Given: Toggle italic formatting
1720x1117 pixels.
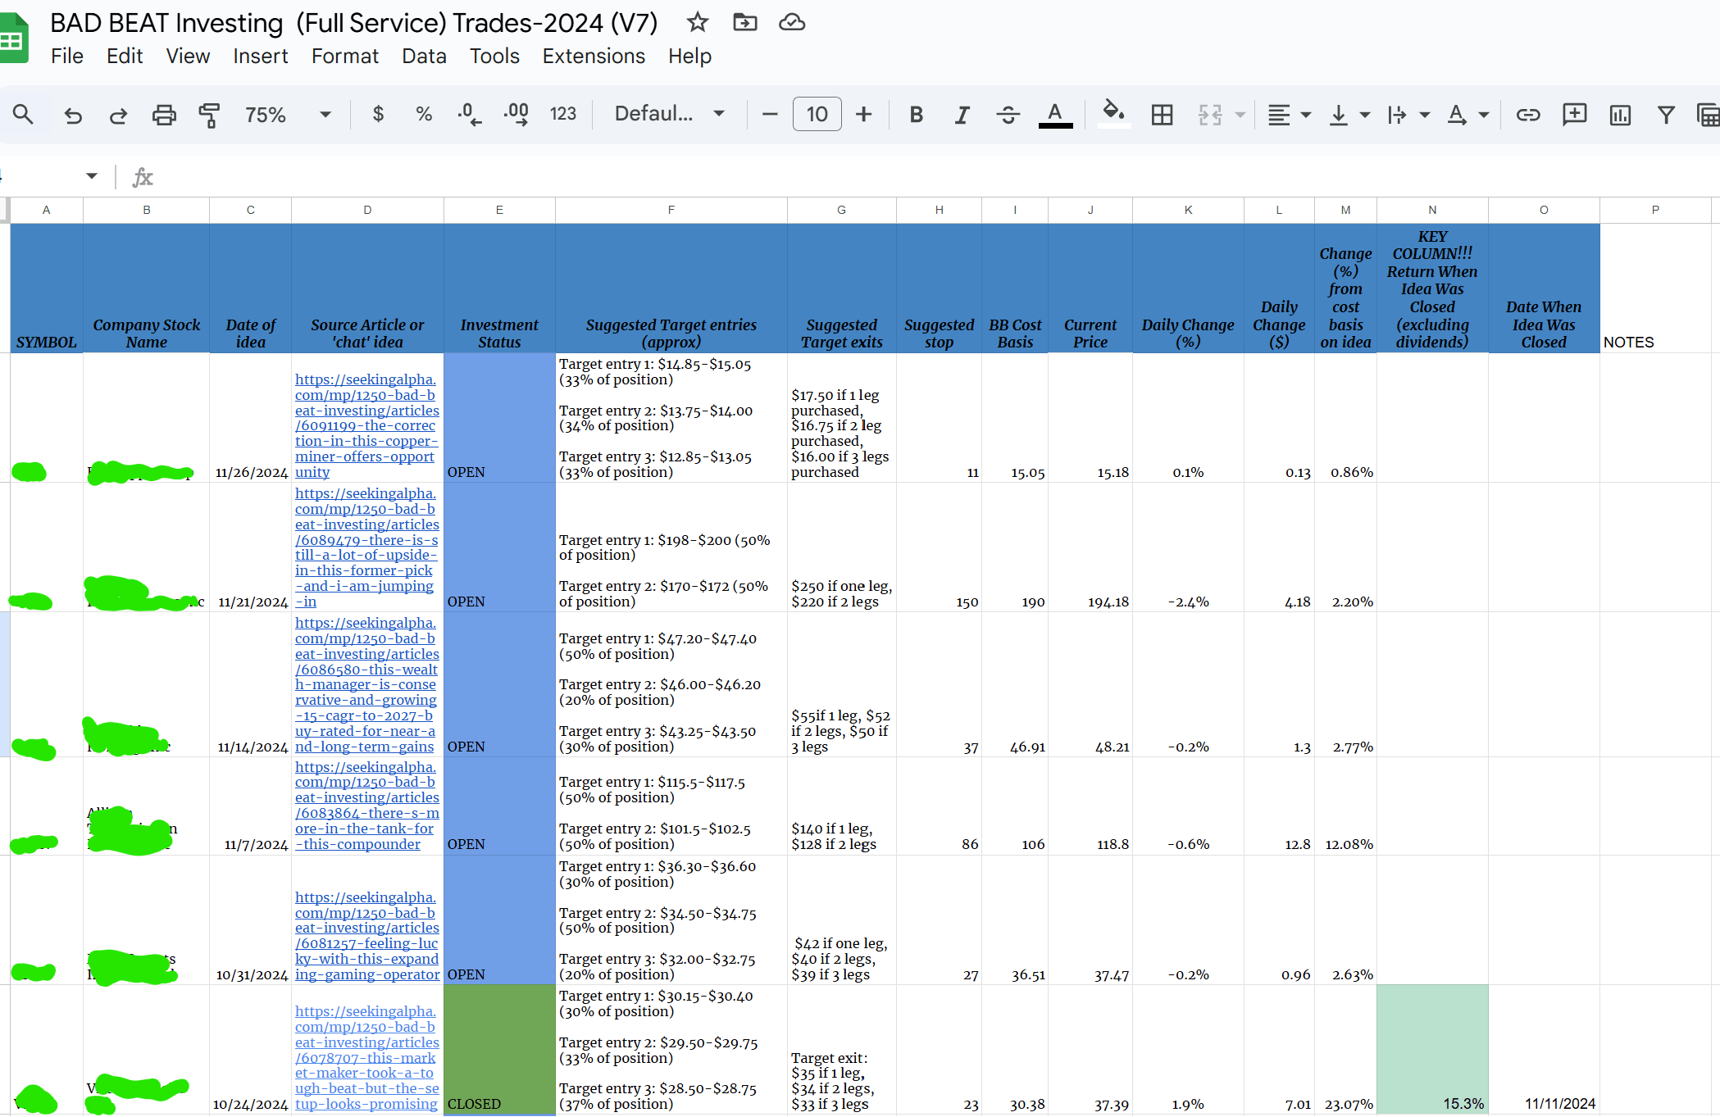Looking at the screenshot, I should point(962,115).
